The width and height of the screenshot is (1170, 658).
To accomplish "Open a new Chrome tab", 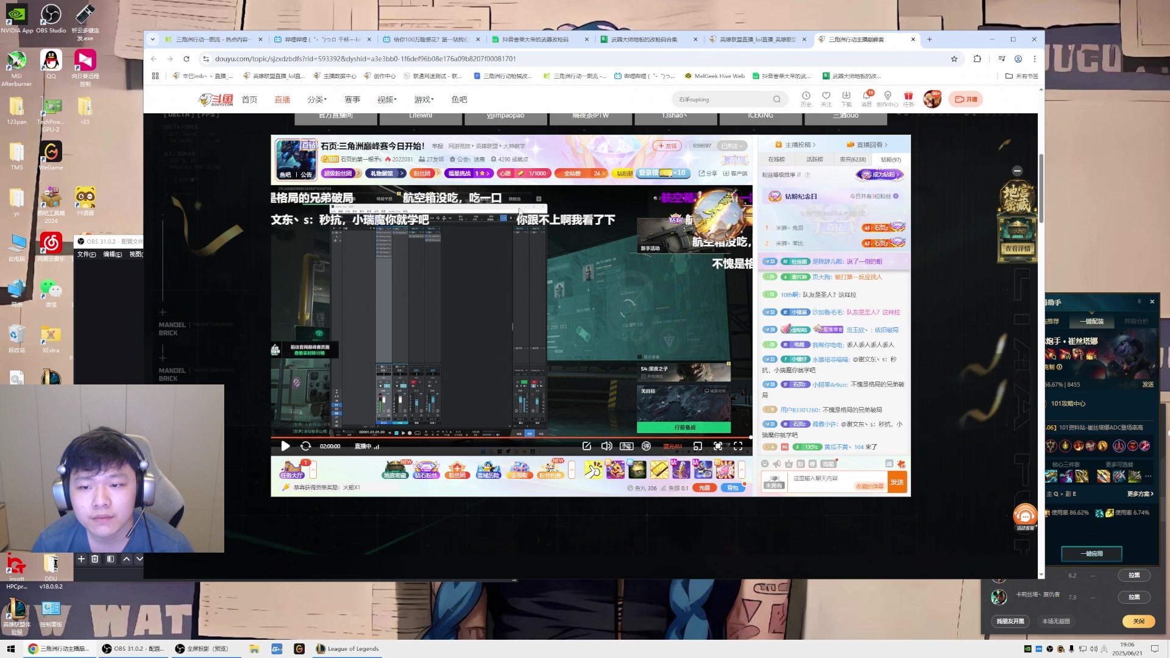I will [x=929, y=39].
